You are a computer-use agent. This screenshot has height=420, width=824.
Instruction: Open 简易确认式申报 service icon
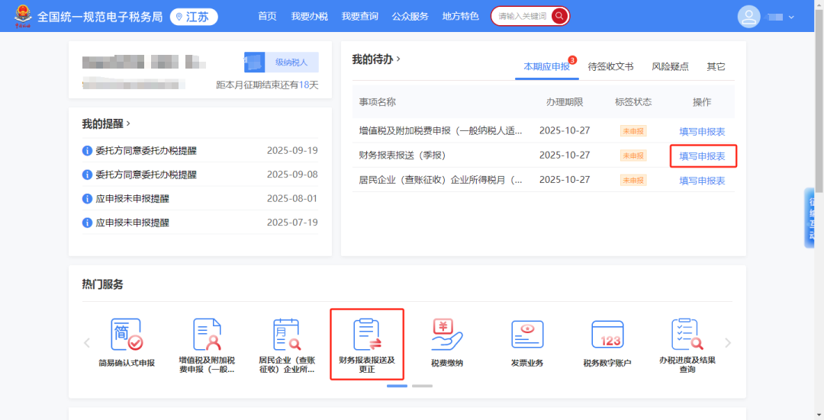[127, 335]
